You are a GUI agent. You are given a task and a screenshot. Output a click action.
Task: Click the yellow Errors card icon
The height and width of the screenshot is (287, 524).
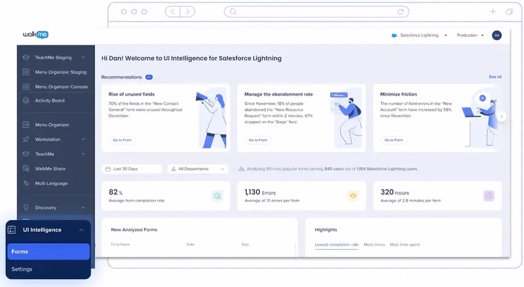(x=353, y=196)
